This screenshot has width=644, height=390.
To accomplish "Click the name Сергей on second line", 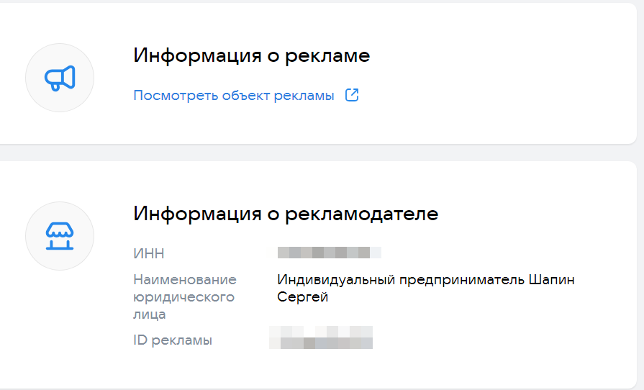I will [303, 296].
